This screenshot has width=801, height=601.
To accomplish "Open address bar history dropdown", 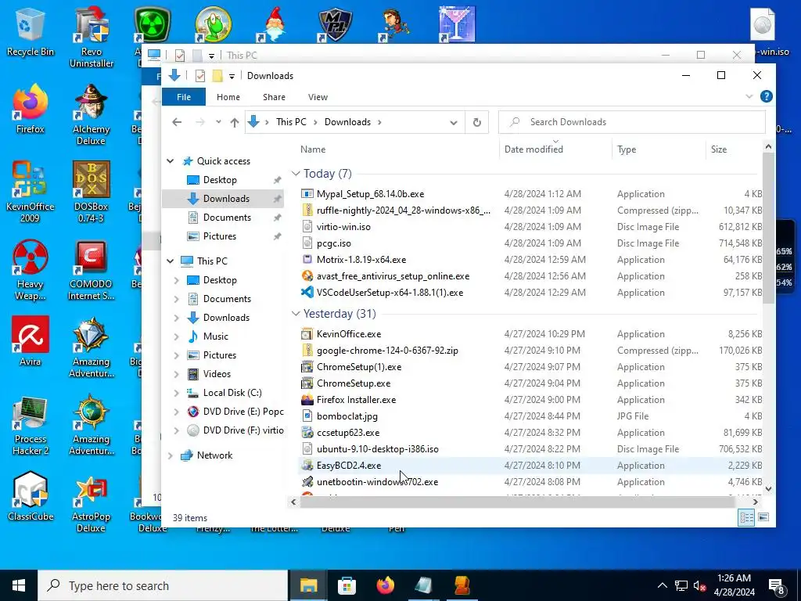I will coord(453,122).
